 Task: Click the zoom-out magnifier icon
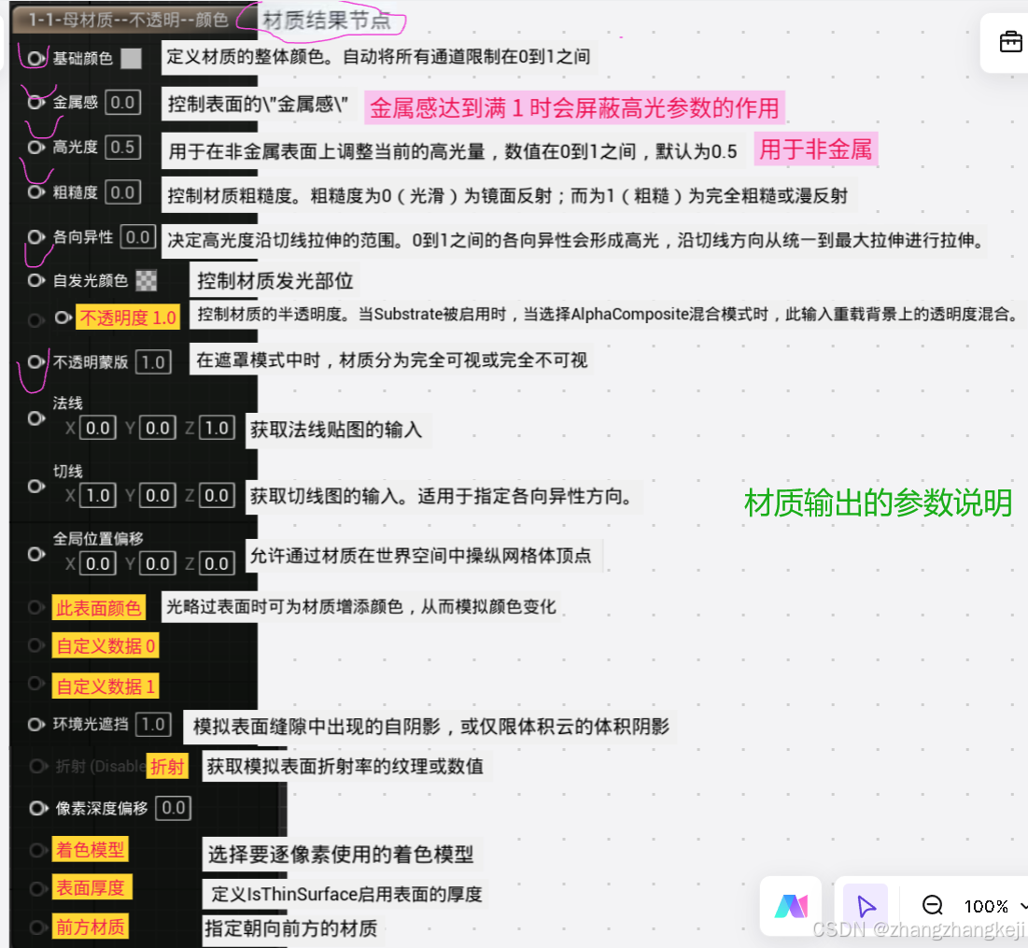[931, 905]
